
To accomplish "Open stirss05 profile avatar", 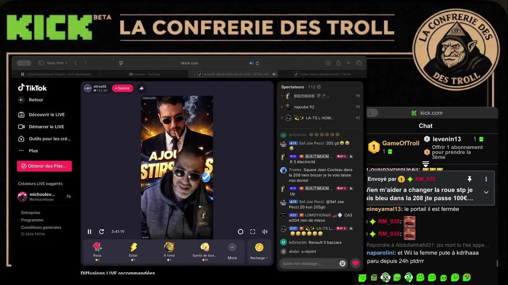I will (88, 88).
